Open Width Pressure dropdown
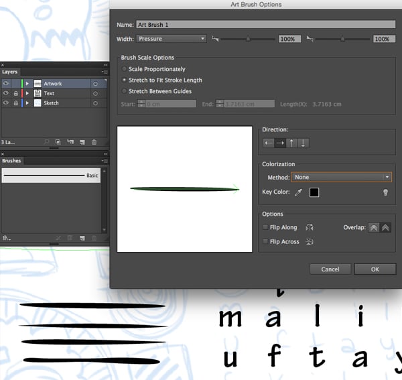The height and width of the screenshot is (380, 402). click(x=172, y=39)
